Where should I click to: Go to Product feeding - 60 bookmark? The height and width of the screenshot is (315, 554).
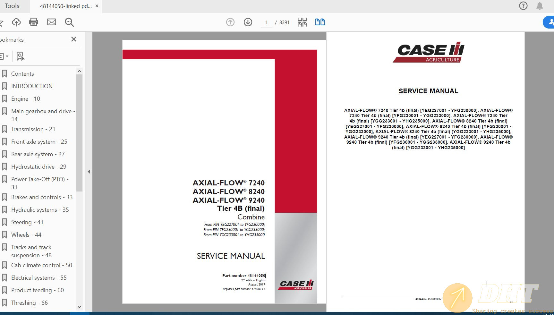pyautogui.click(x=38, y=290)
